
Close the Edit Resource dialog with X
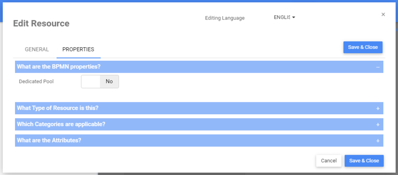pos(383,14)
